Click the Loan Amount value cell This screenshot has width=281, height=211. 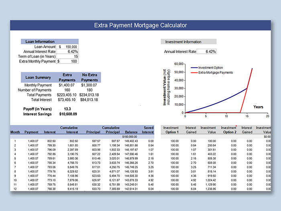click(67, 47)
